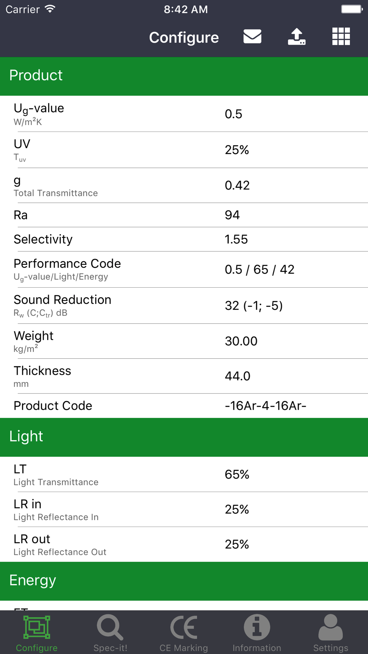Select the LR out row
This screenshot has width=368, height=654.
(x=184, y=544)
